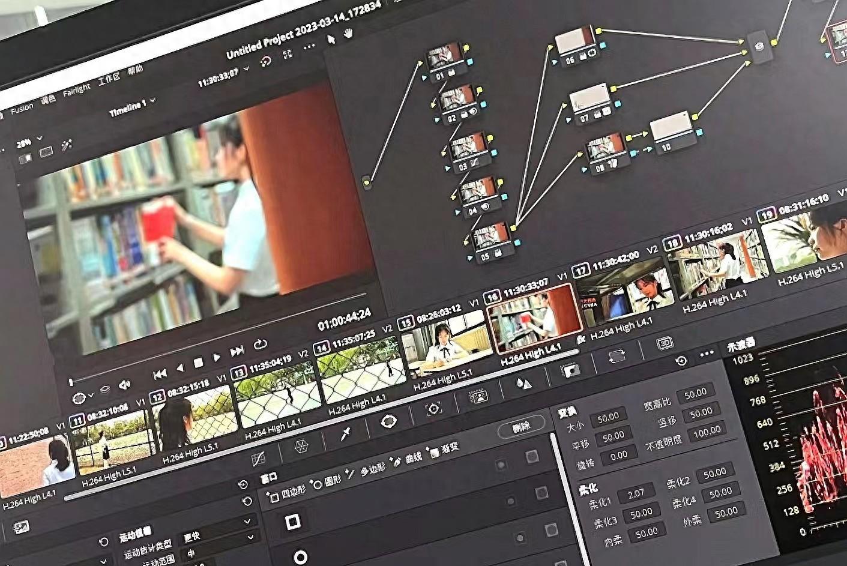Click the fx icon beside clip 17
Screen dimensions: 847x566
(581, 339)
